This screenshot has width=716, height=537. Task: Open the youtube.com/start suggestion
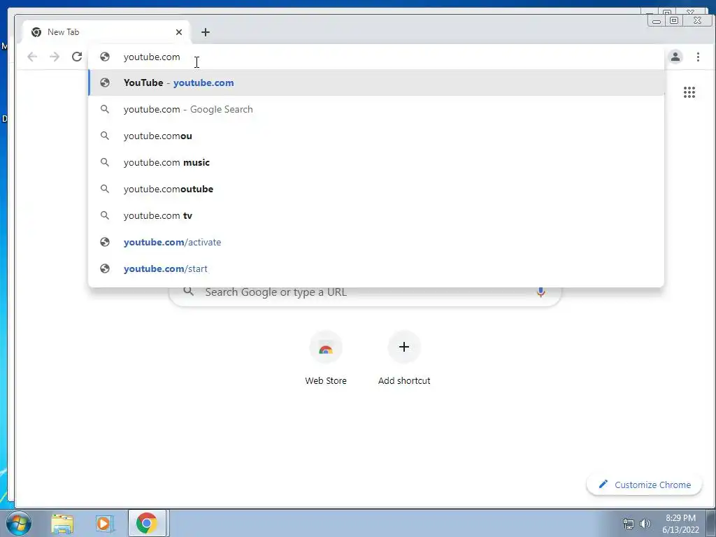click(x=376, y=268)
